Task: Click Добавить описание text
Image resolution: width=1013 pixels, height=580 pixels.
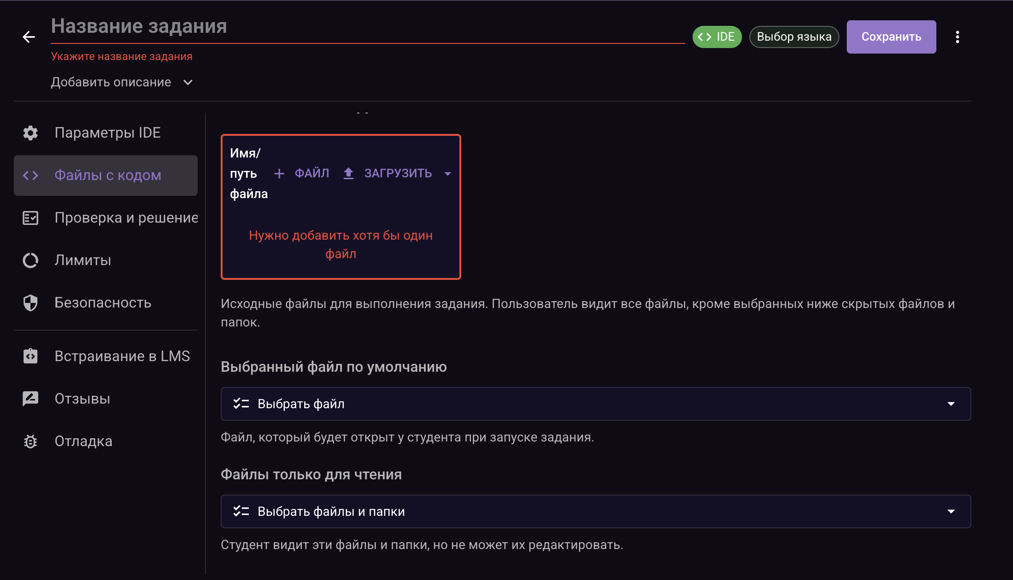Action: pos(111,82)
